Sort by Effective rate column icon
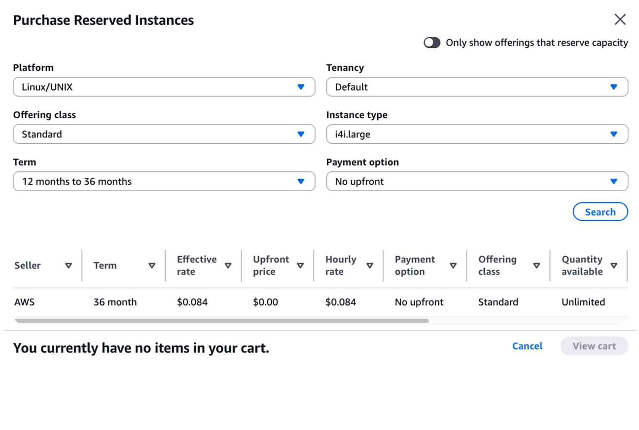The height and width of the screenshot is (430, 639). click(228, 265)
